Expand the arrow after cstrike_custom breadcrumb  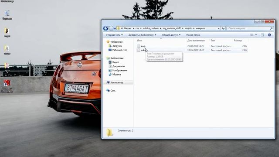(160, 28)
